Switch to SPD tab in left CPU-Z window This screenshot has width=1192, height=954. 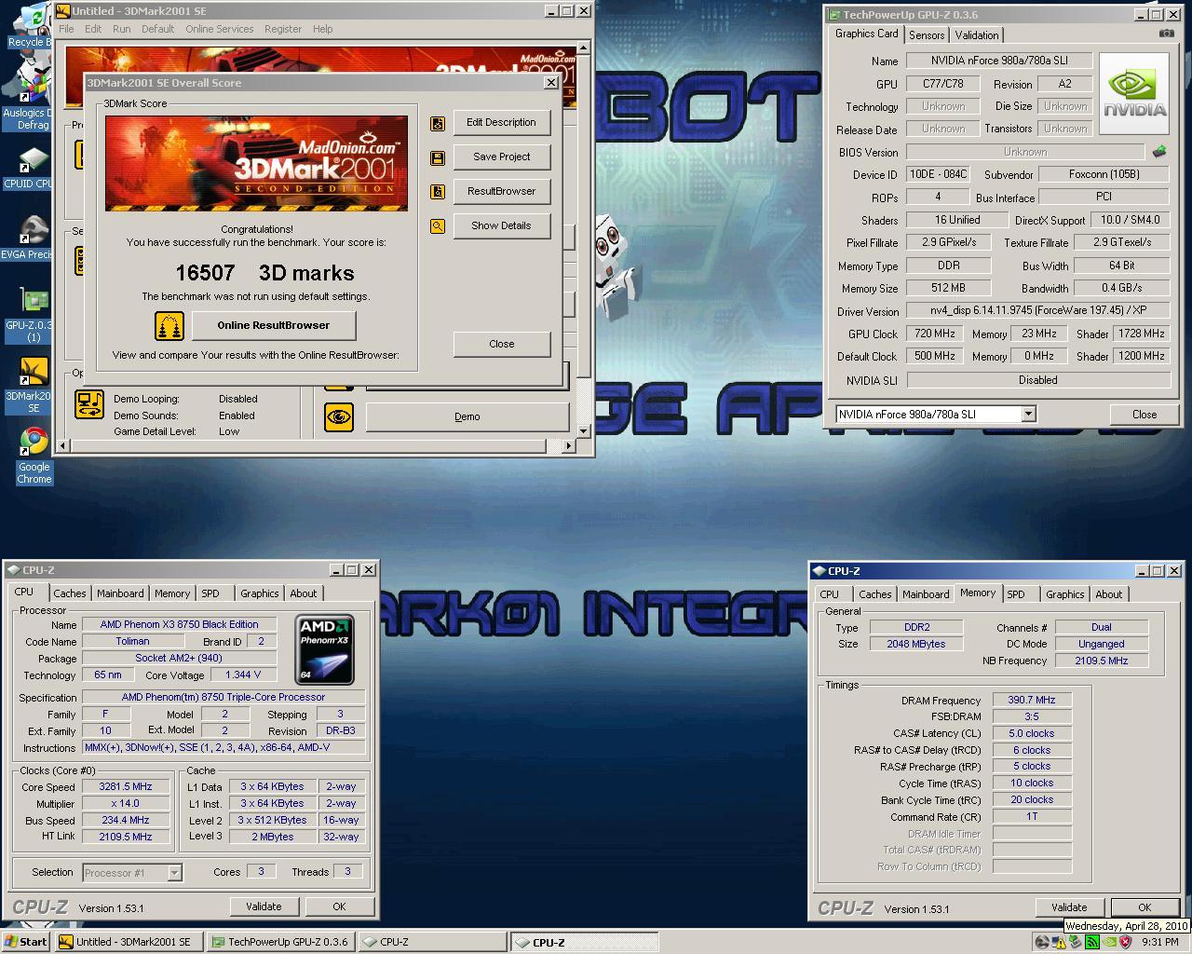(210, 593)
